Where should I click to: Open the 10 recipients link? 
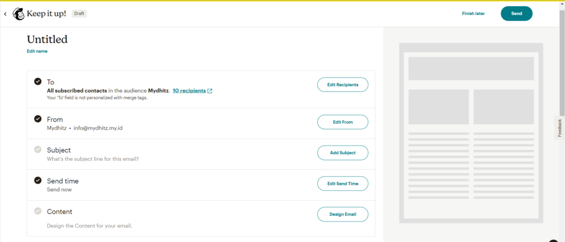[189, 91]
